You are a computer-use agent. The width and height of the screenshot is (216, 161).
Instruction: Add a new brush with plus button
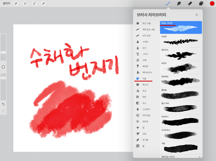197,15
